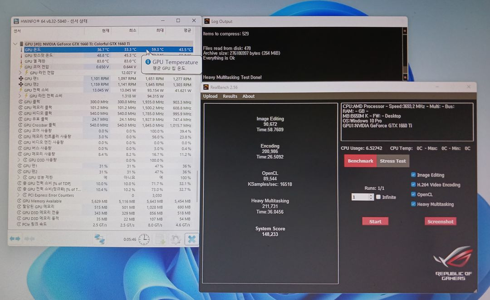This screenshot has height=300, width=490.
Task: Collapse the GPU [#0] NVIDIA GeForce sensor group
Action: pos(15,44)
